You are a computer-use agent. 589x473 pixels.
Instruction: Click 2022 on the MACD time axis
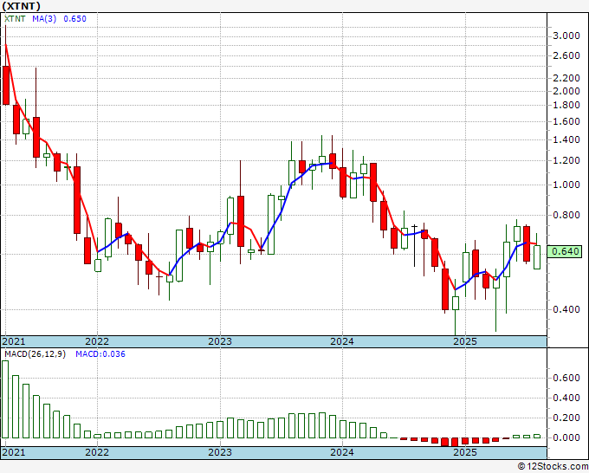pyautogui.click(x=97, y=452)
